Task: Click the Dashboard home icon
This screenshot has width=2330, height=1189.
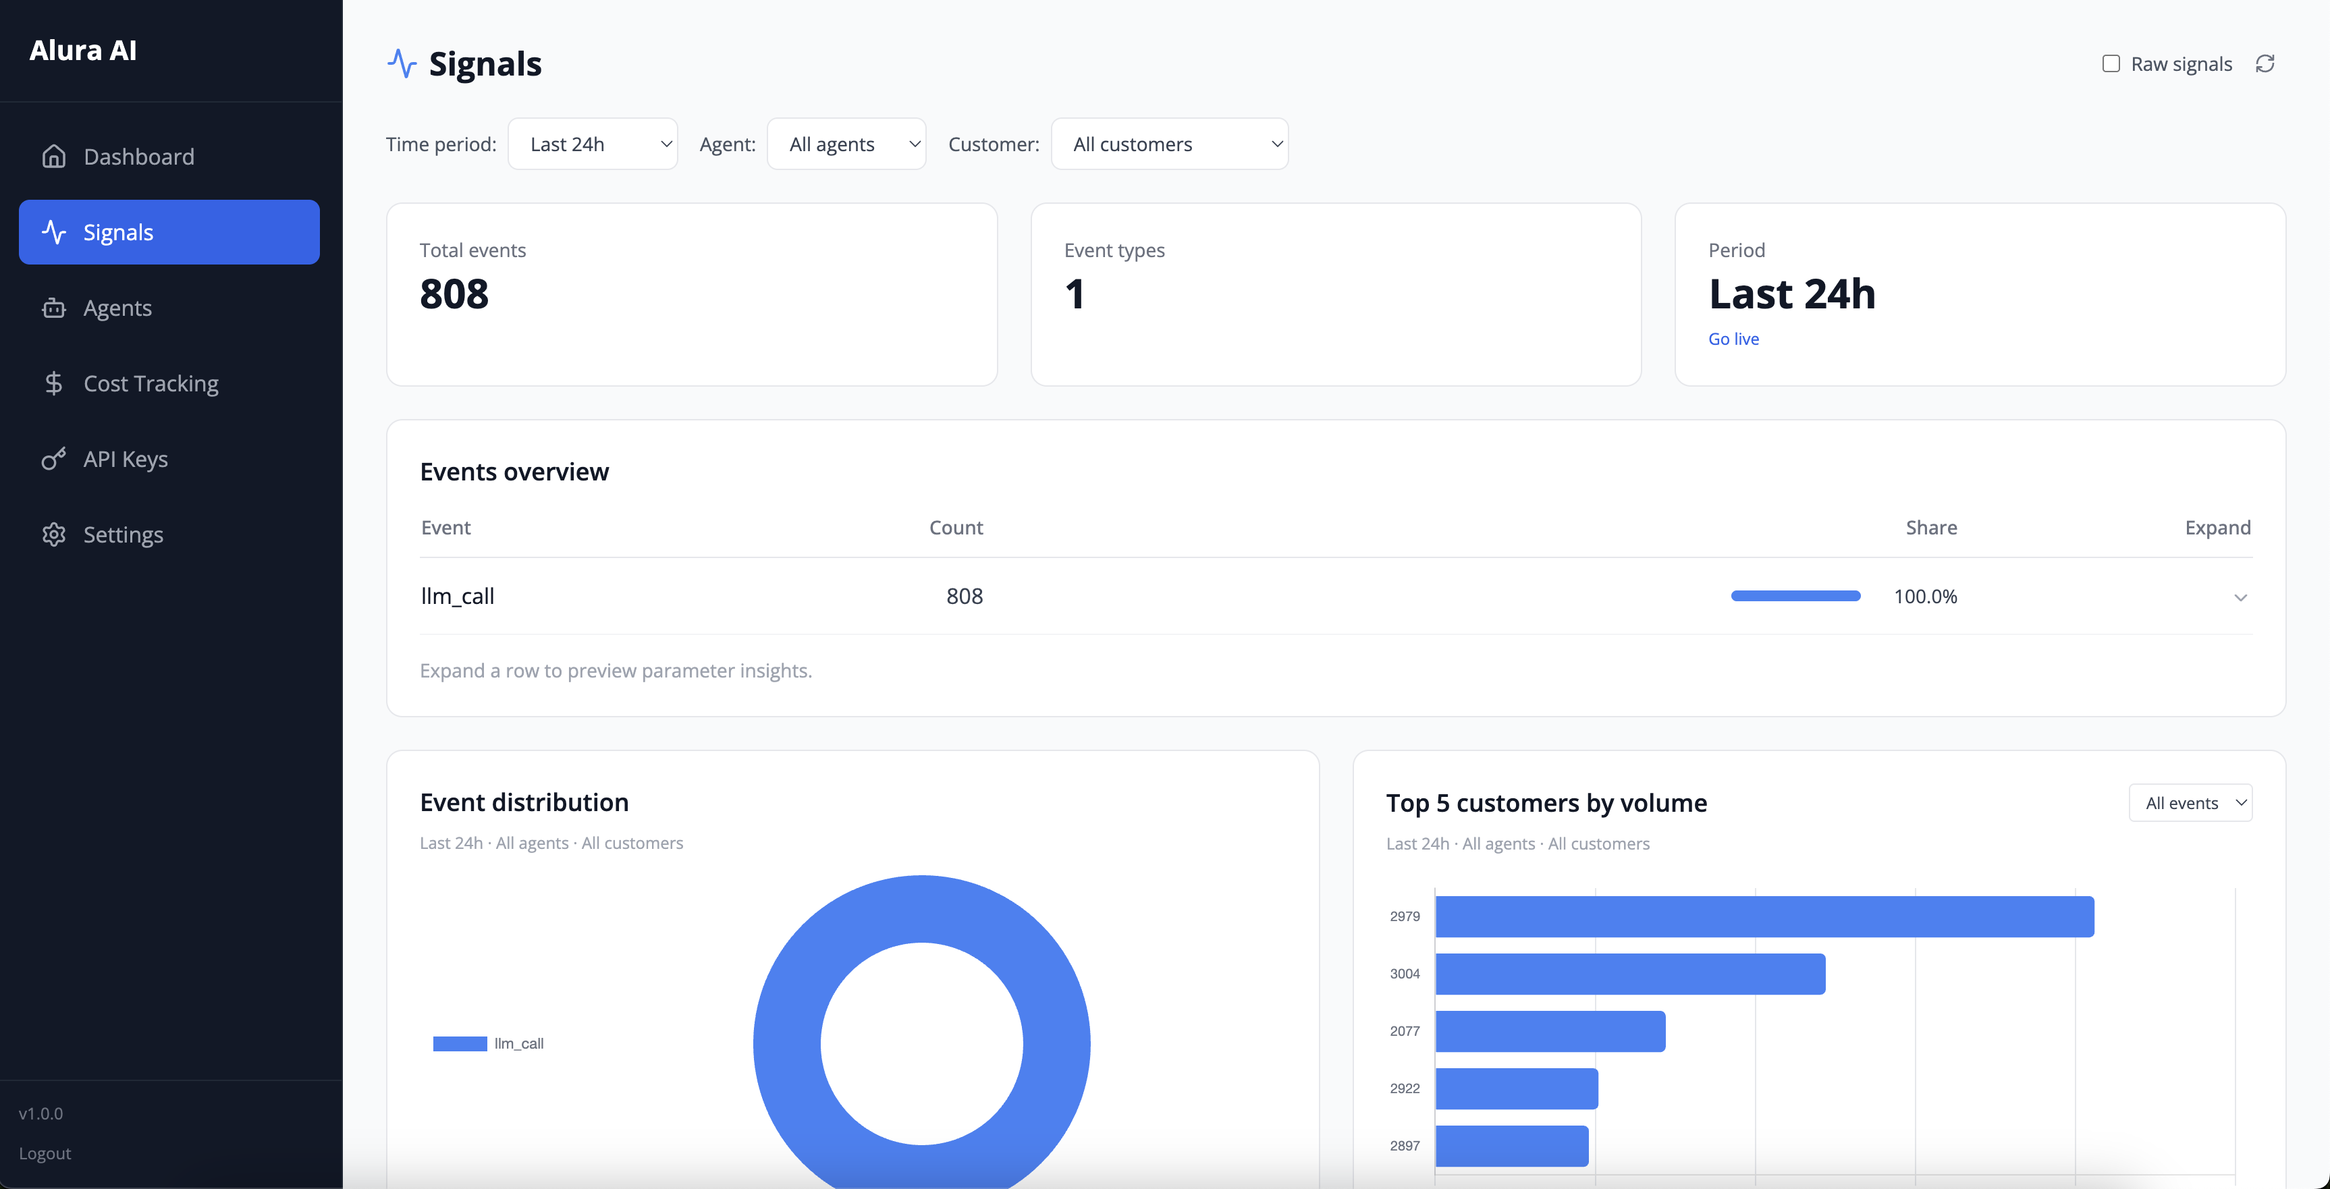Action: [x=53, y=157]
